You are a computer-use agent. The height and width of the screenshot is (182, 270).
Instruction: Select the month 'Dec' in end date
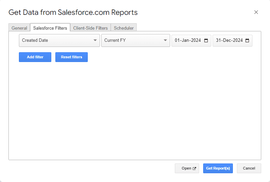click(x=226, y=40)
